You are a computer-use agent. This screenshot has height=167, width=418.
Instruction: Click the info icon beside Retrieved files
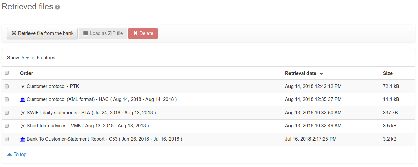point(57,7)
